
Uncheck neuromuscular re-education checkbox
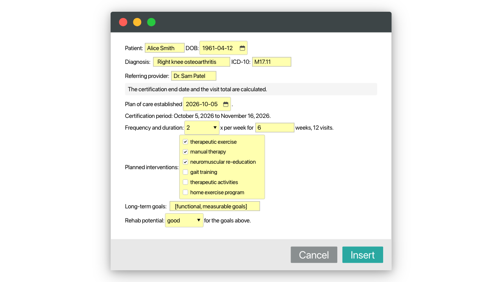click(186, 162)
